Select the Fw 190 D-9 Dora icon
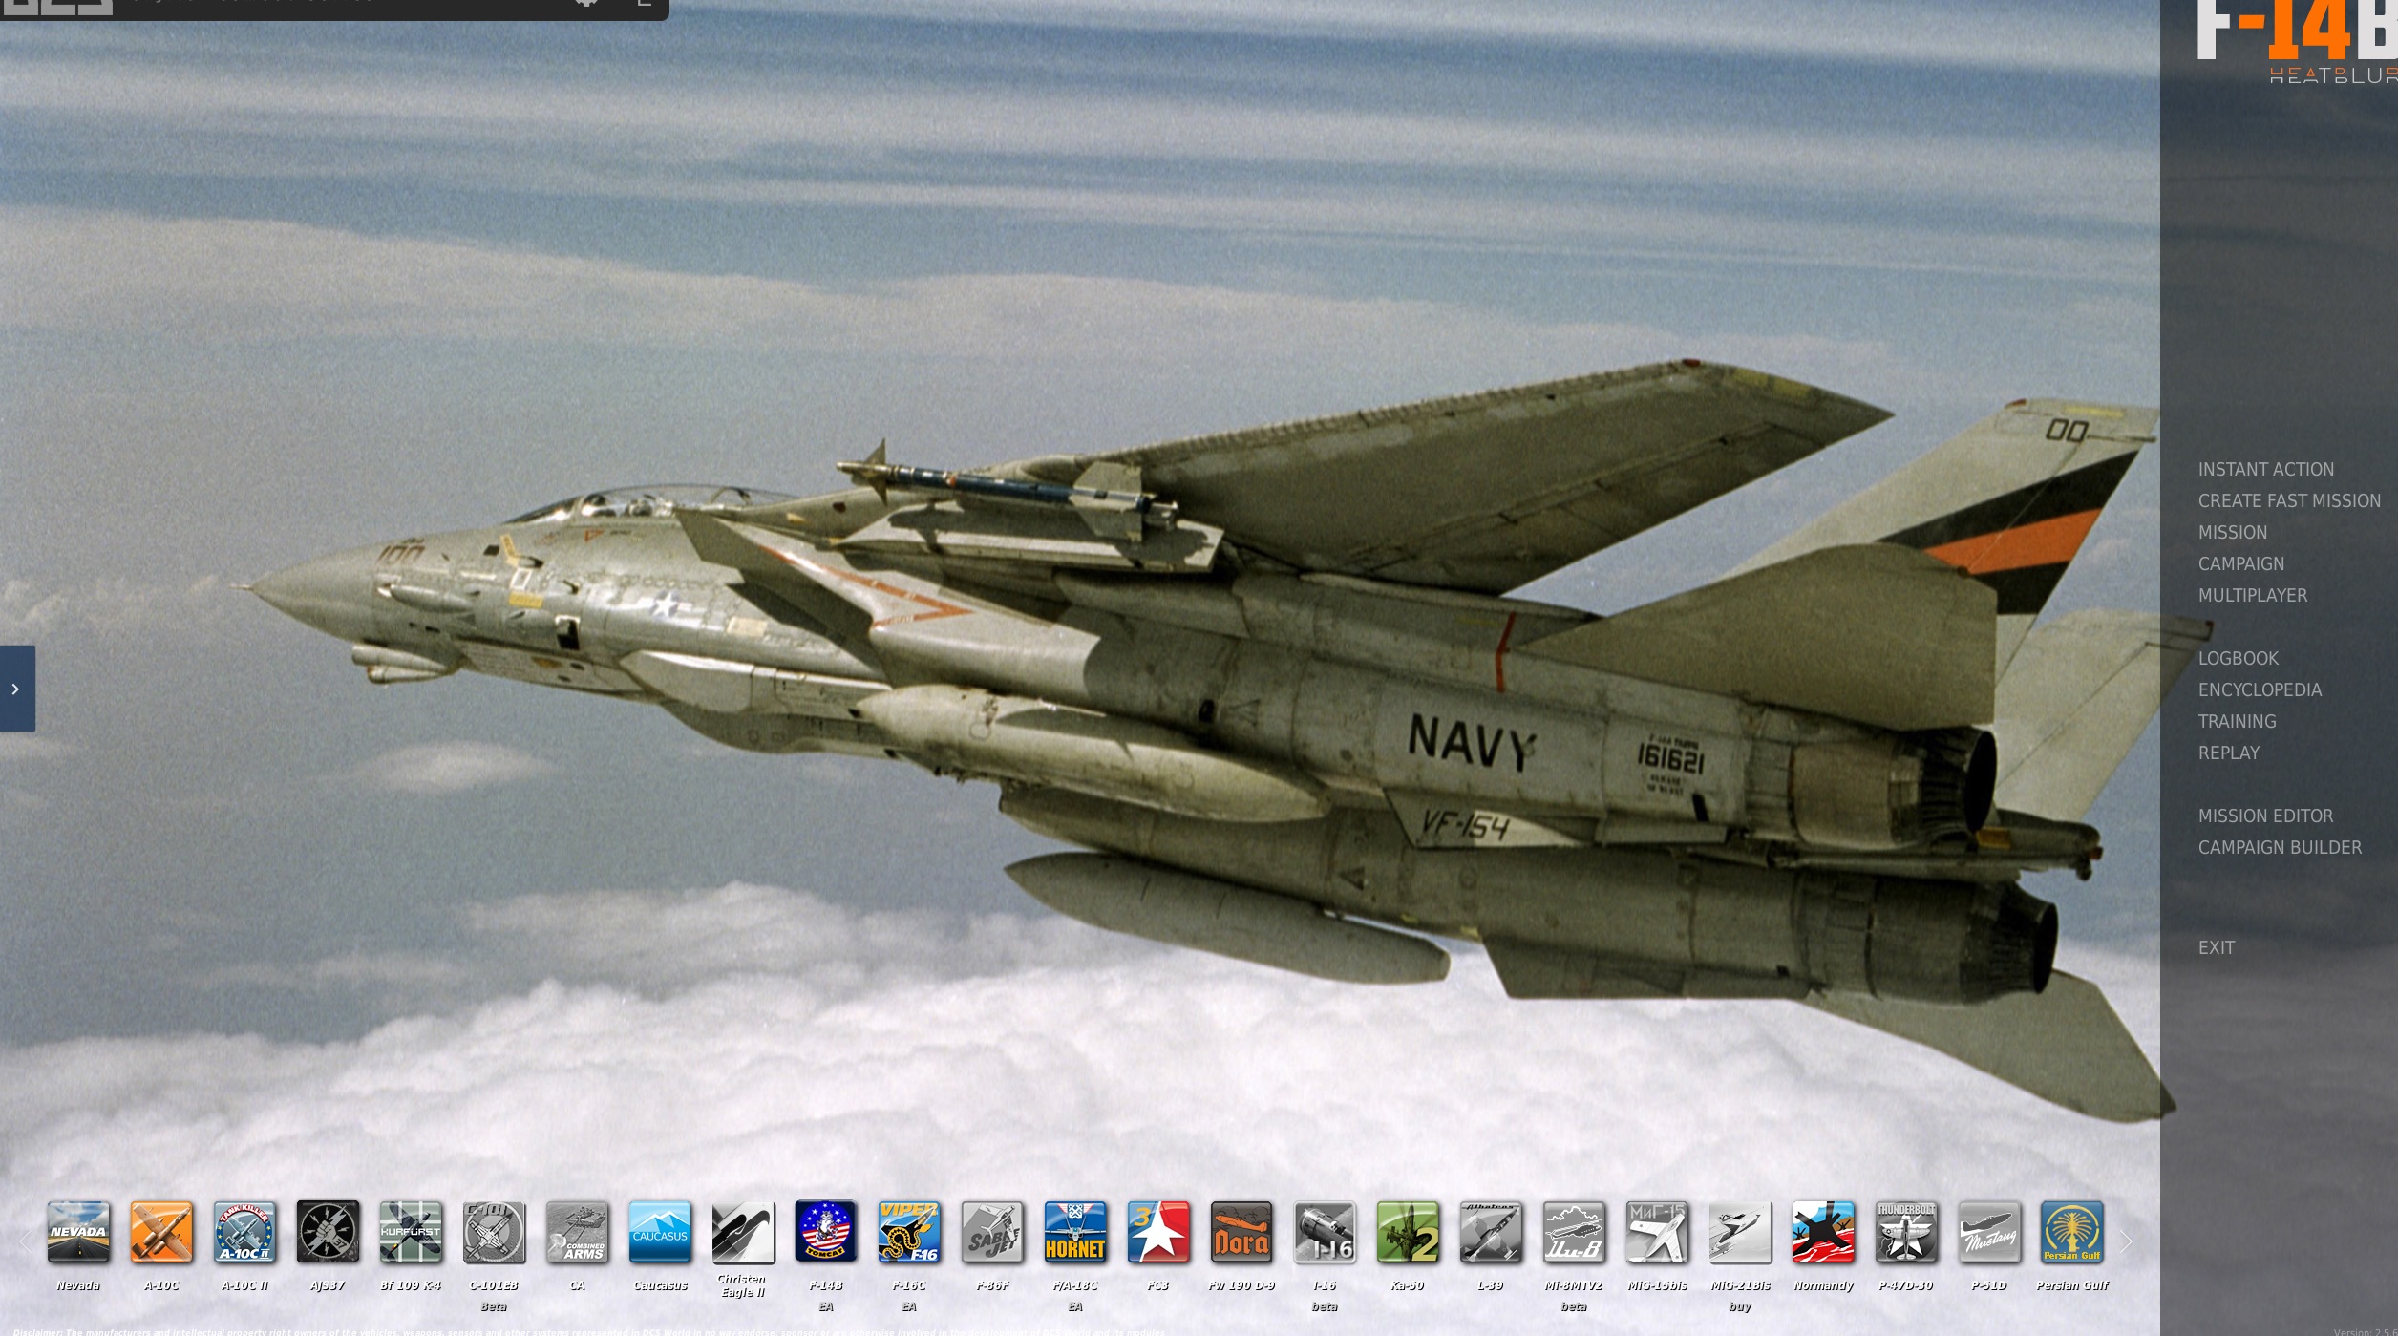 1242,1233
